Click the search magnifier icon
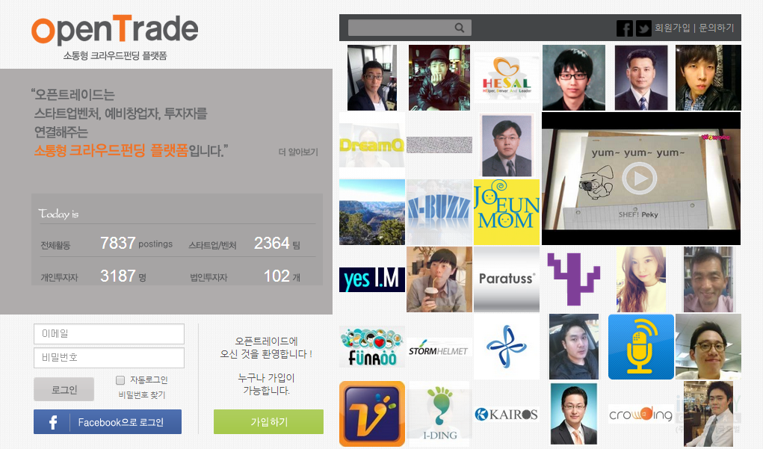Viewport: 763px width, 449px height. tap(460, 28)
